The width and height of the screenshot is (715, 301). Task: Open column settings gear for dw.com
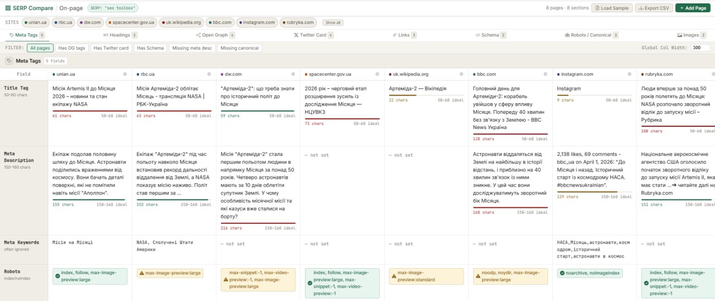293,74
